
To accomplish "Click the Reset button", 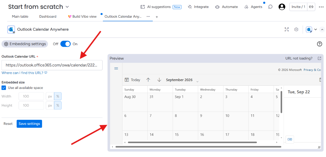I will pos(8,124).
